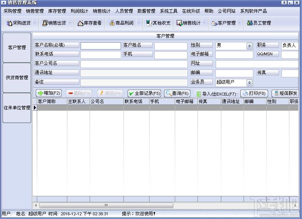Click the 公司名 column header
The height and width of the screenshot is (219, 302).
(x=107, y=101)
